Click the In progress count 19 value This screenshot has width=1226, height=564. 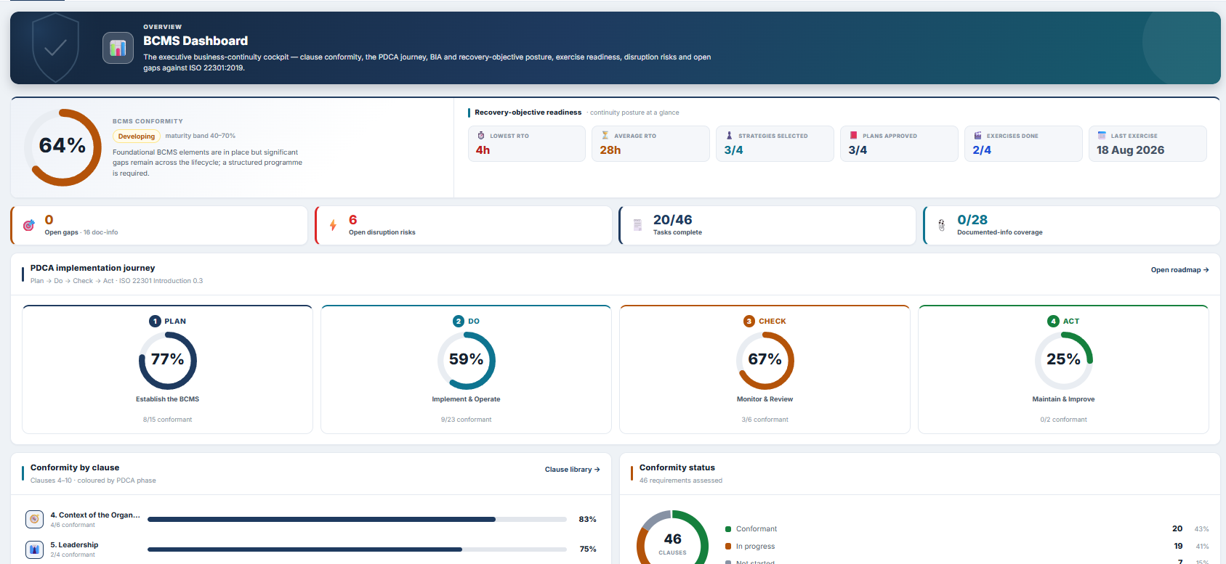click(x=1178, y=546)
